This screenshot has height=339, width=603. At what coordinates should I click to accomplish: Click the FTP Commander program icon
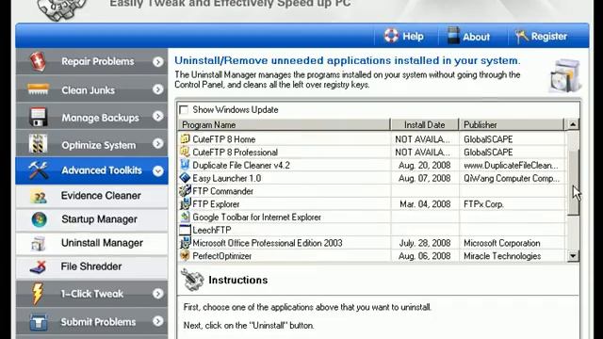[x=185, y=190]
